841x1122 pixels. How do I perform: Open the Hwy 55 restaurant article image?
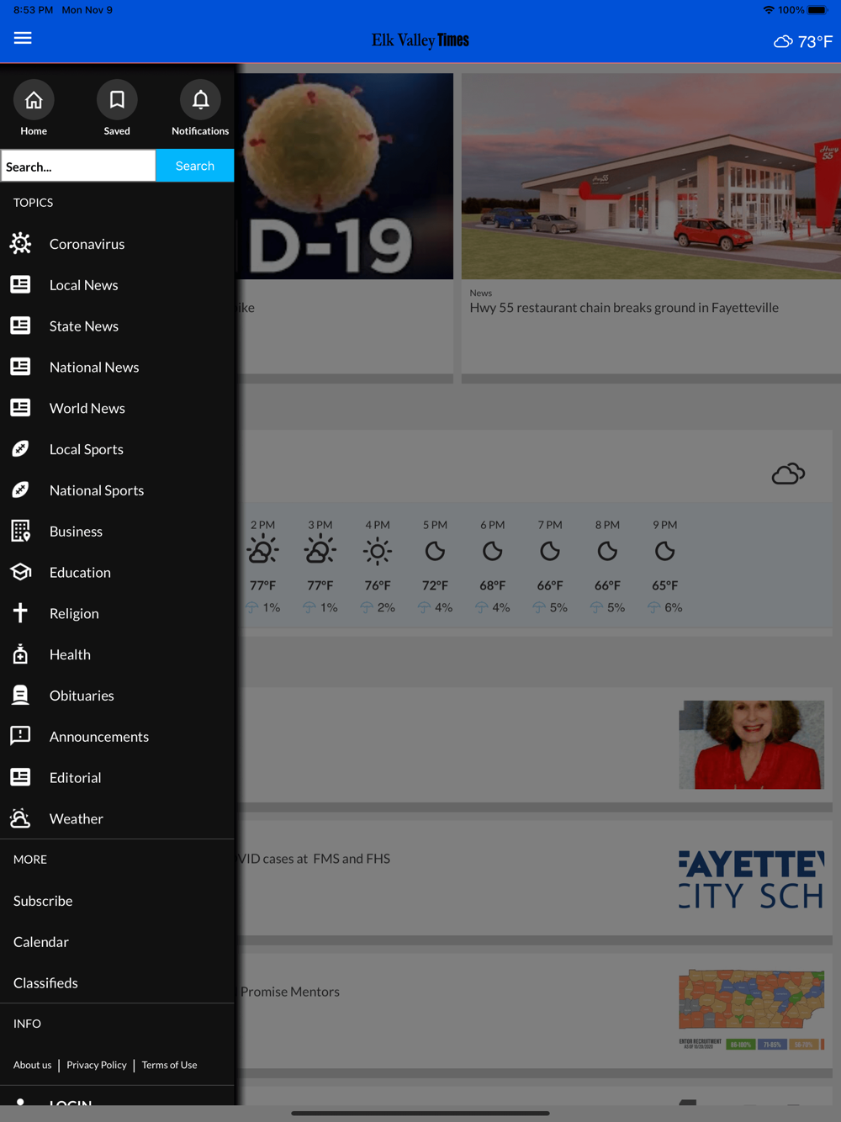[651, 176]
